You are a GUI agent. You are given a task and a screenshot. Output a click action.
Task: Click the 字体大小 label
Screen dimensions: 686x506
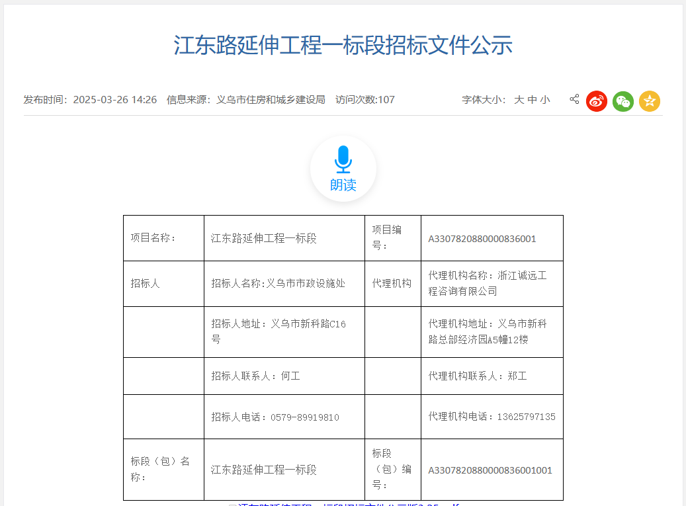click(x=484, y=100)
